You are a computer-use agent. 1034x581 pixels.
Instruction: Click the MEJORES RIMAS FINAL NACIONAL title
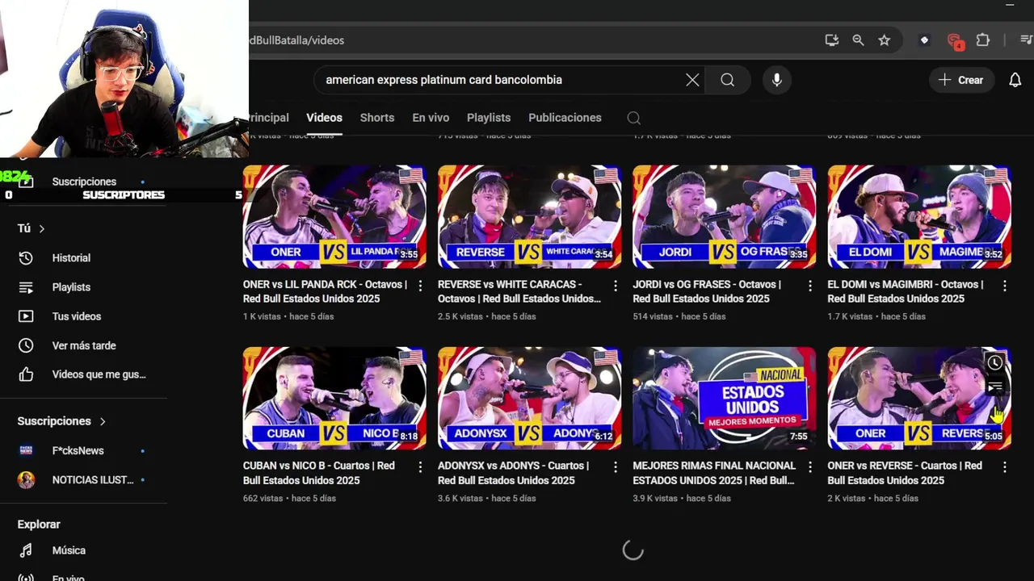tap(714, 473)
